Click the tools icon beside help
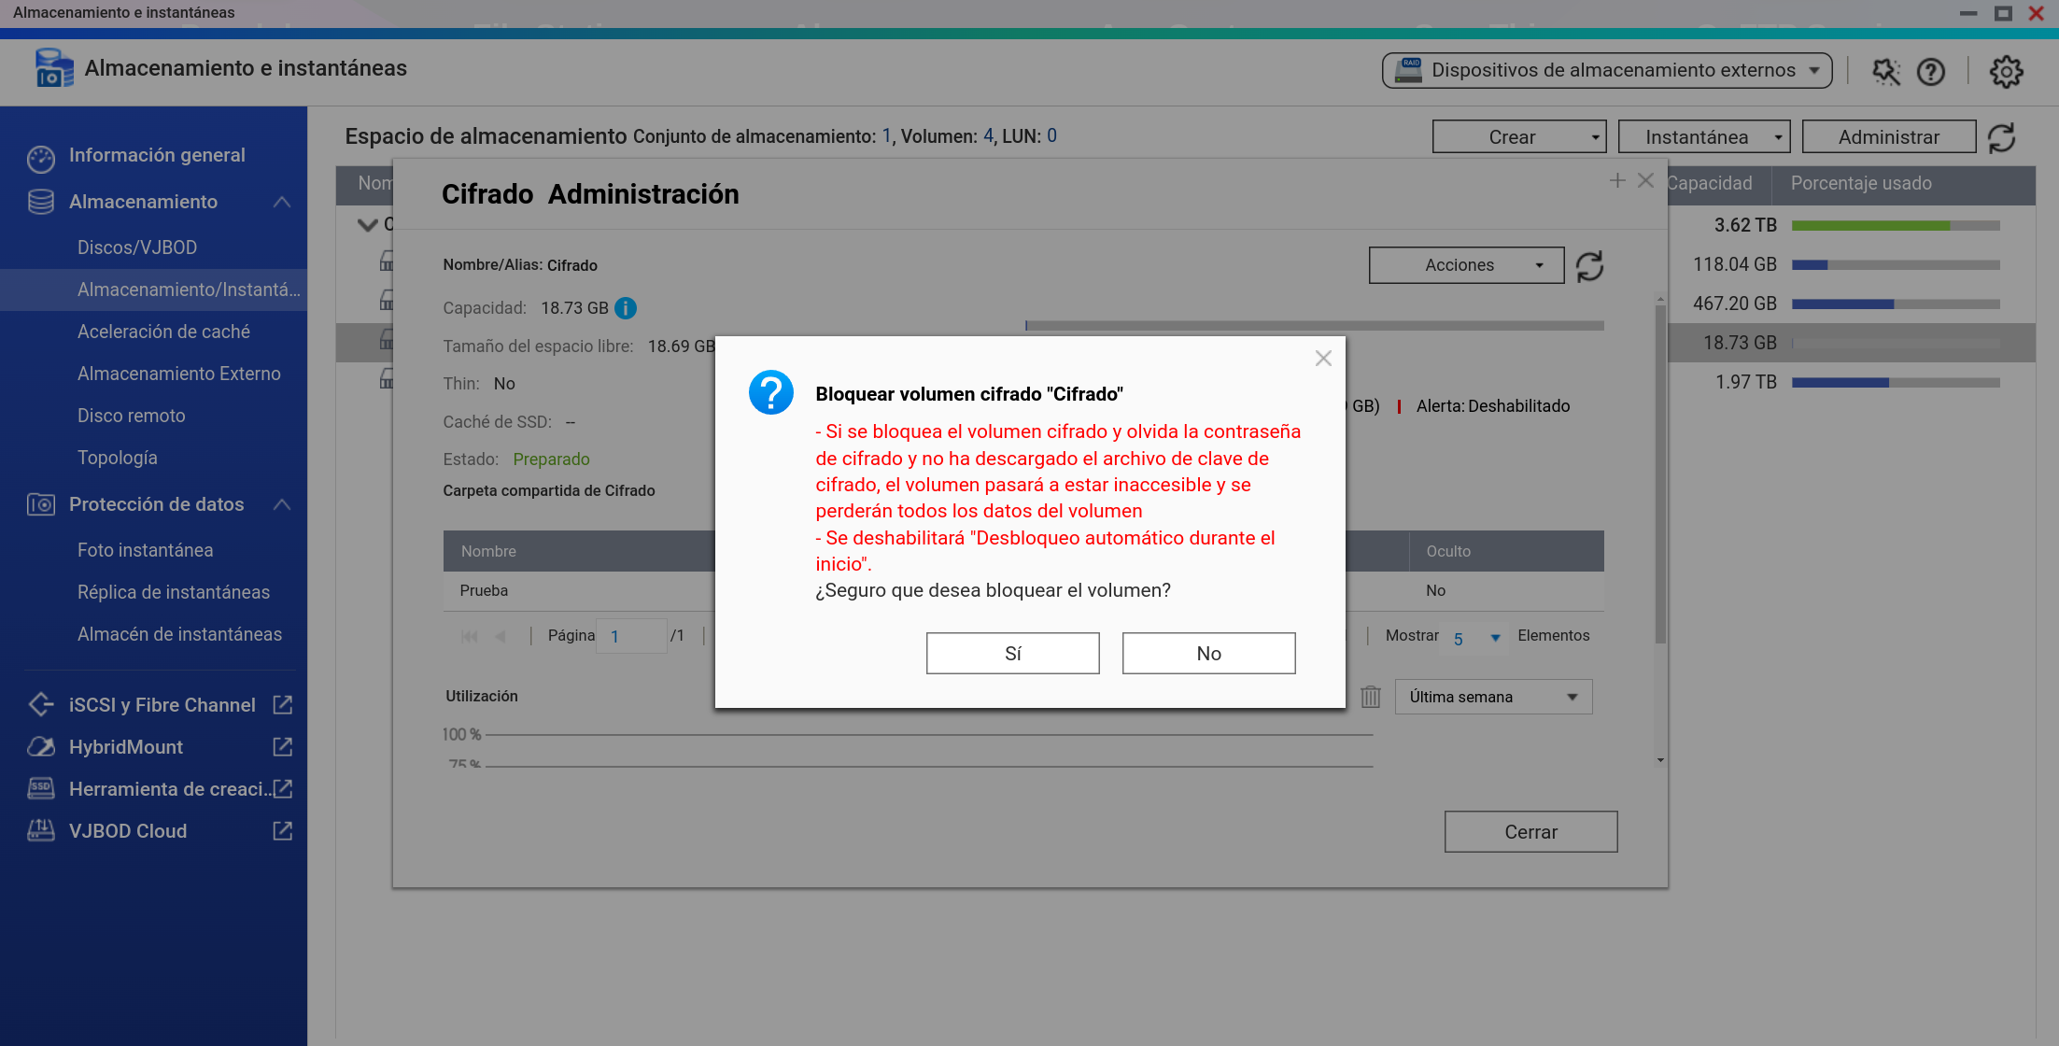 pos(1885,72)
